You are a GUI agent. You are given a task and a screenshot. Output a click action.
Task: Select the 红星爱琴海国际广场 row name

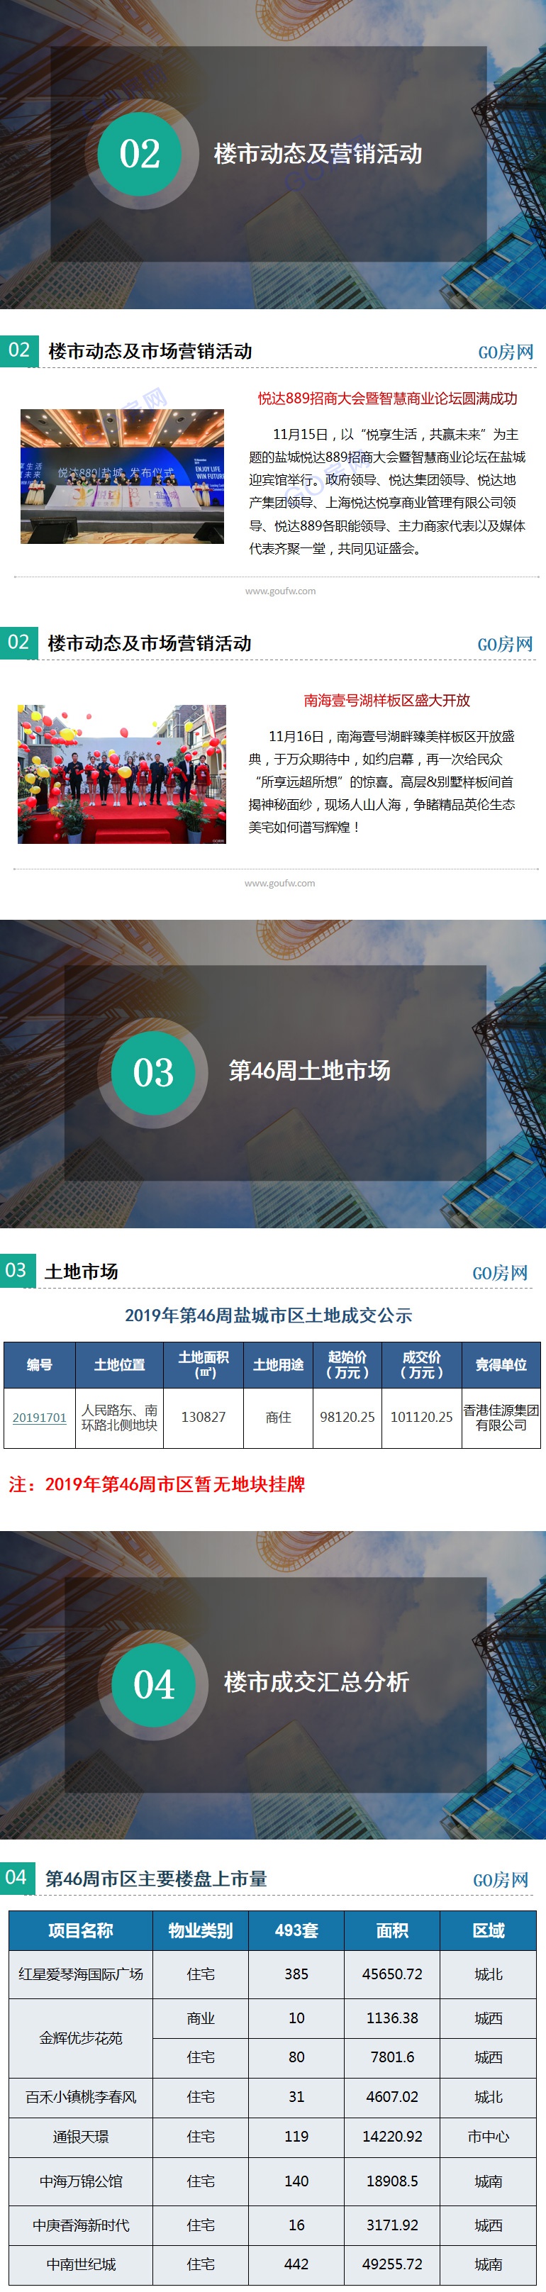pos(81,1974)
